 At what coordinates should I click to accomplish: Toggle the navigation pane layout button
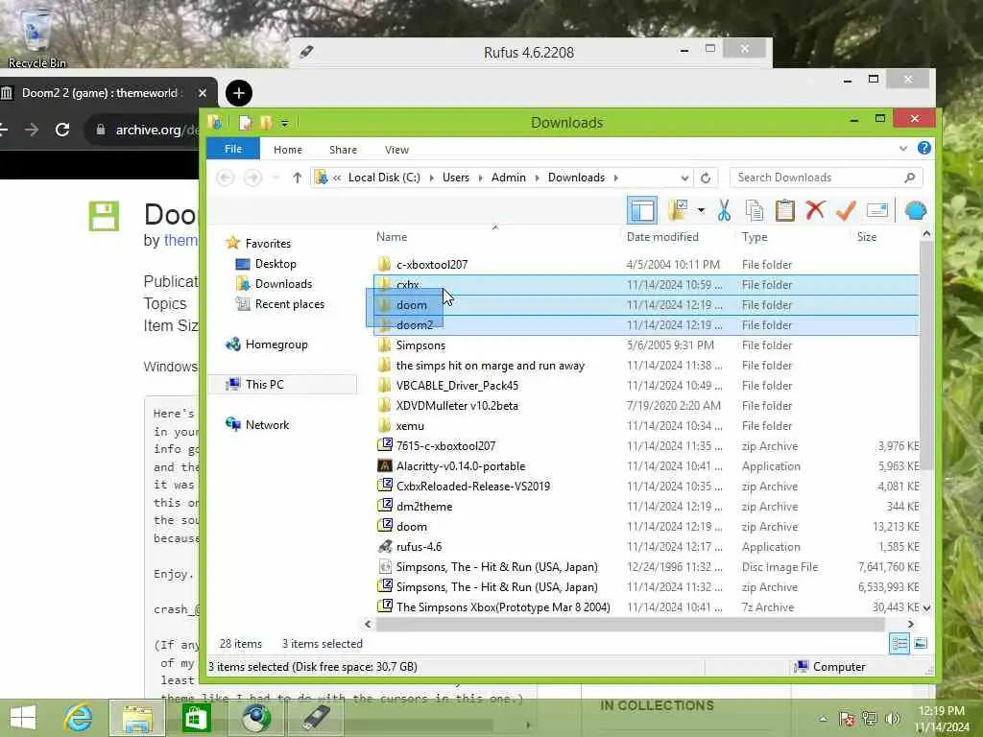(642, 210)
